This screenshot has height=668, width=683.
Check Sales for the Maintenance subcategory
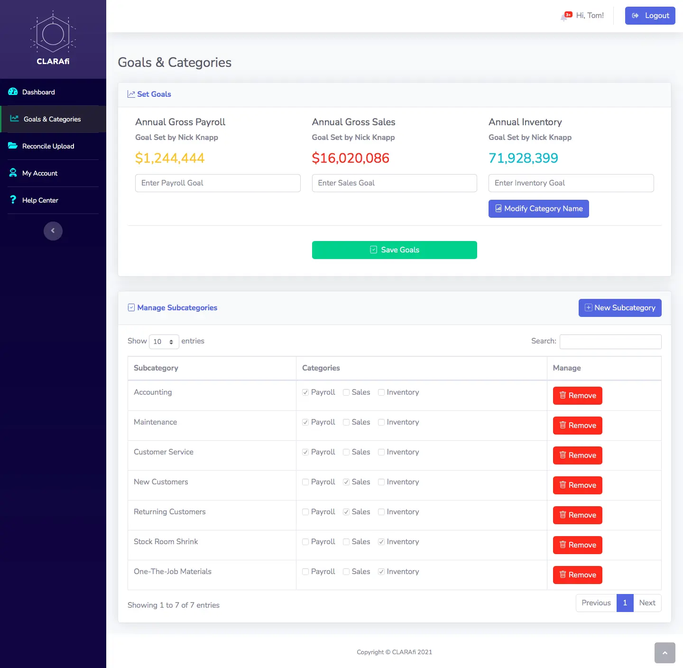point(346,422)
